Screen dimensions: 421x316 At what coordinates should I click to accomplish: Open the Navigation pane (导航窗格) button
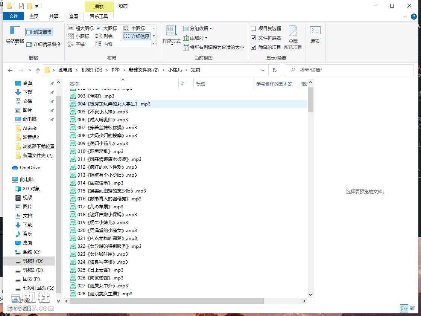click(x=15, y=35)
